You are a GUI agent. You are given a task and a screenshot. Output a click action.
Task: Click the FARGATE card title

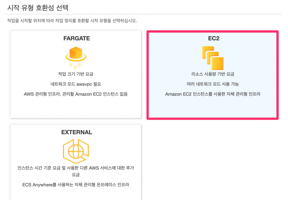(x=76, y=38)
